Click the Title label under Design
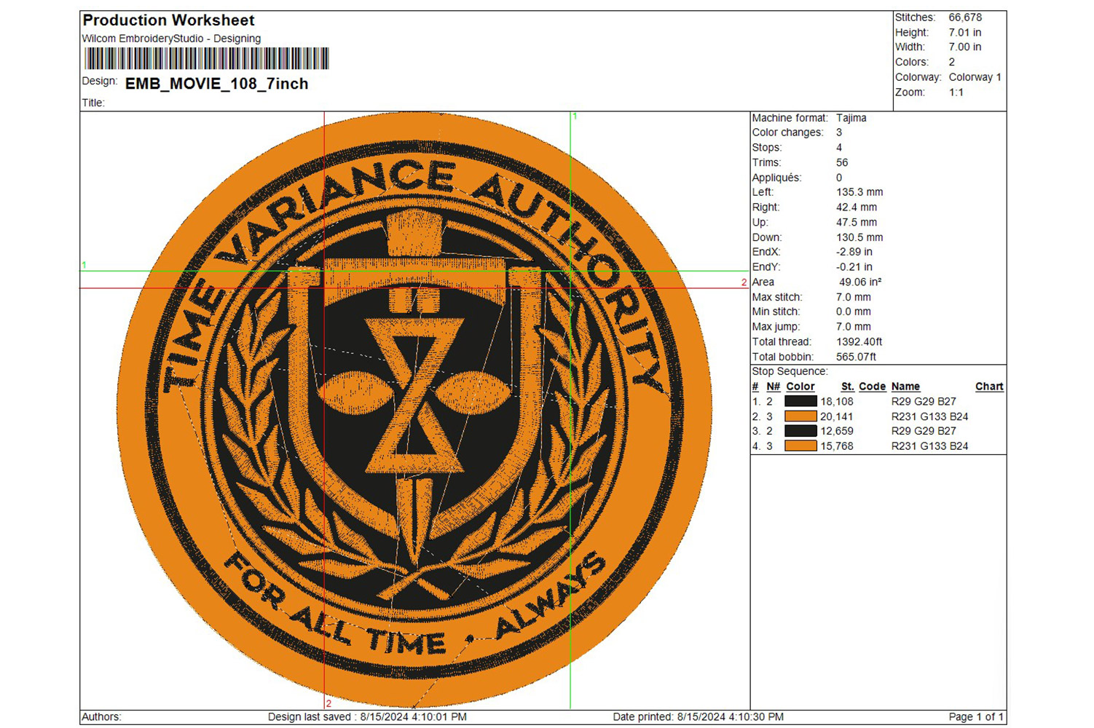The height and width of the screenshot is (728, 1094). (x=93, y=103)
